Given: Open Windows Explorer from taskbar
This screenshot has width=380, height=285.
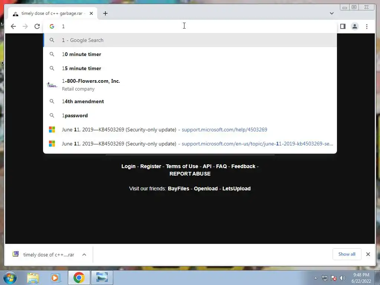Looking at the screenshot, I should point(33,278).
